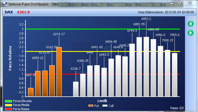Select the Put bar labeled 6059.22
The height and width of the screenshot is (112, 198).
[38, 84]
